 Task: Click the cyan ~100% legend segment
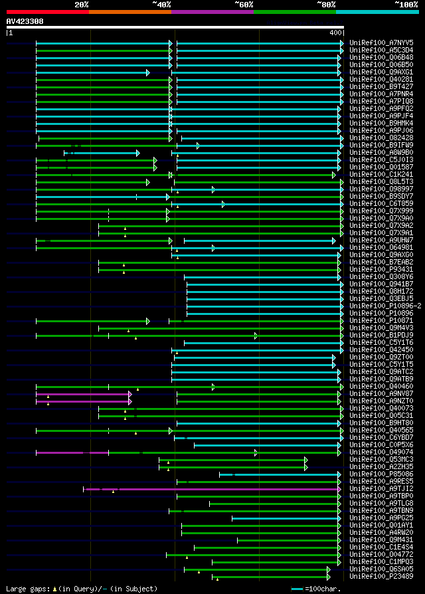click(x=377, y=12)
